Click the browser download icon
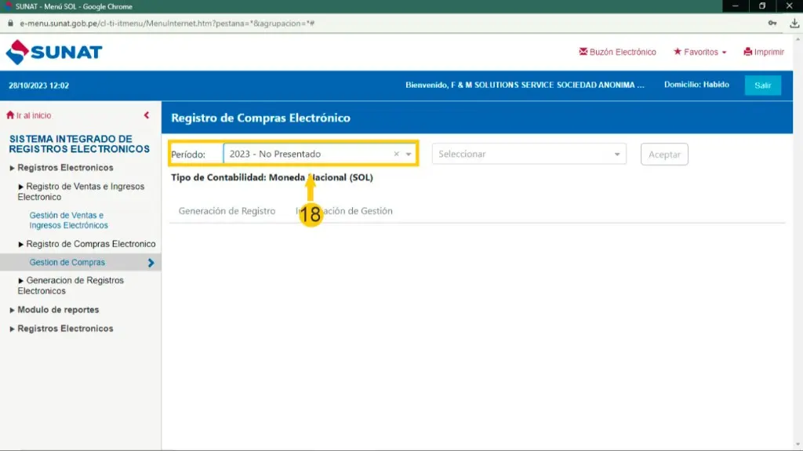Viewport: 803px width, 451px height. point(792,24)
